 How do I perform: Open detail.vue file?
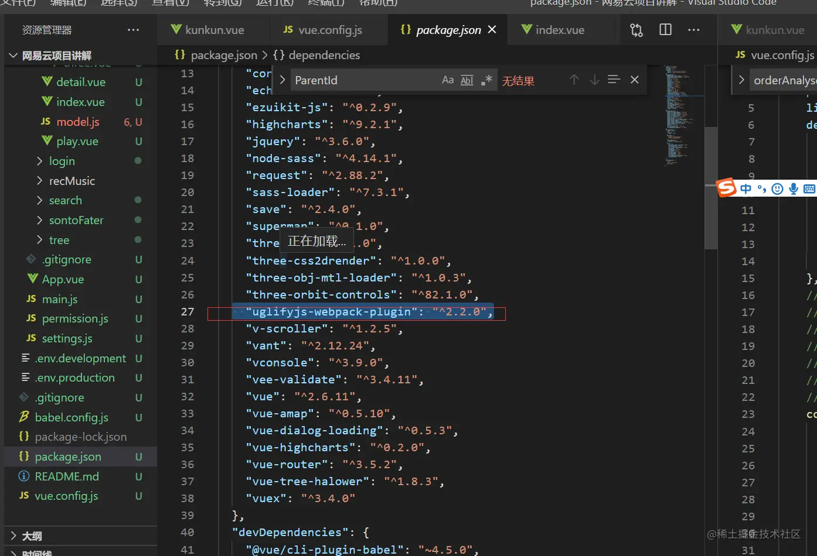pyautogui.click(x=80, y=82)
